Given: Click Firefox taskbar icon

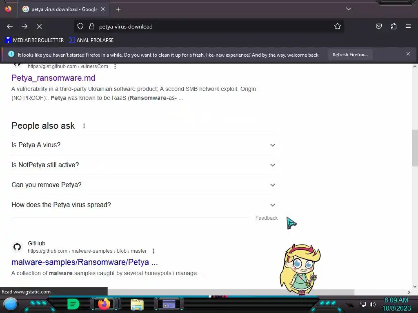Looking at the screenshot, I should pyautogui.click(x=104, y=304).
